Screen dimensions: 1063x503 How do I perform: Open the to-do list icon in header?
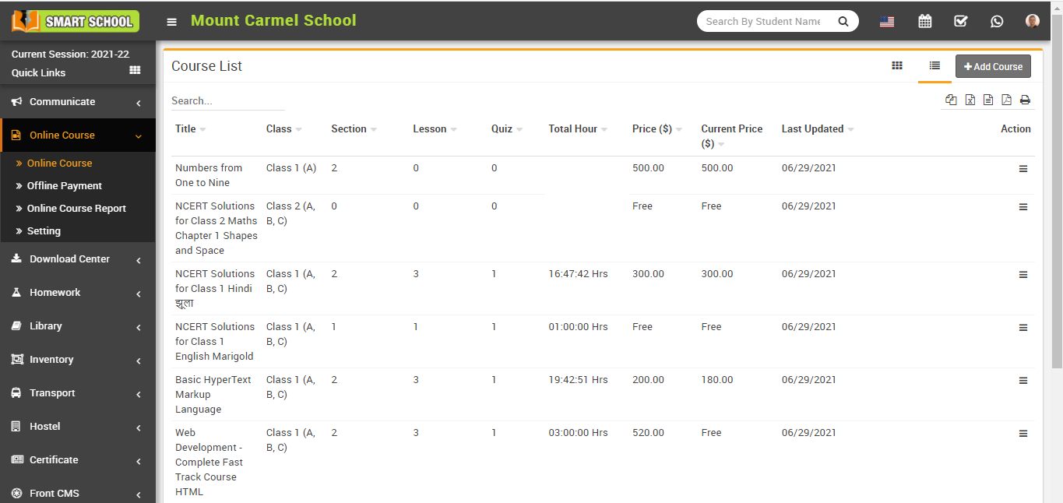[960, 21]
